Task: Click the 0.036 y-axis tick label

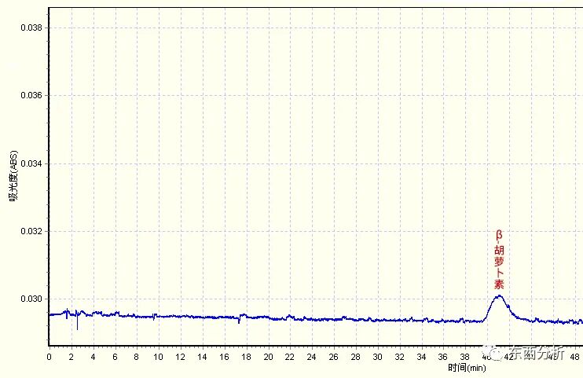Action: (x=30, y=96)
